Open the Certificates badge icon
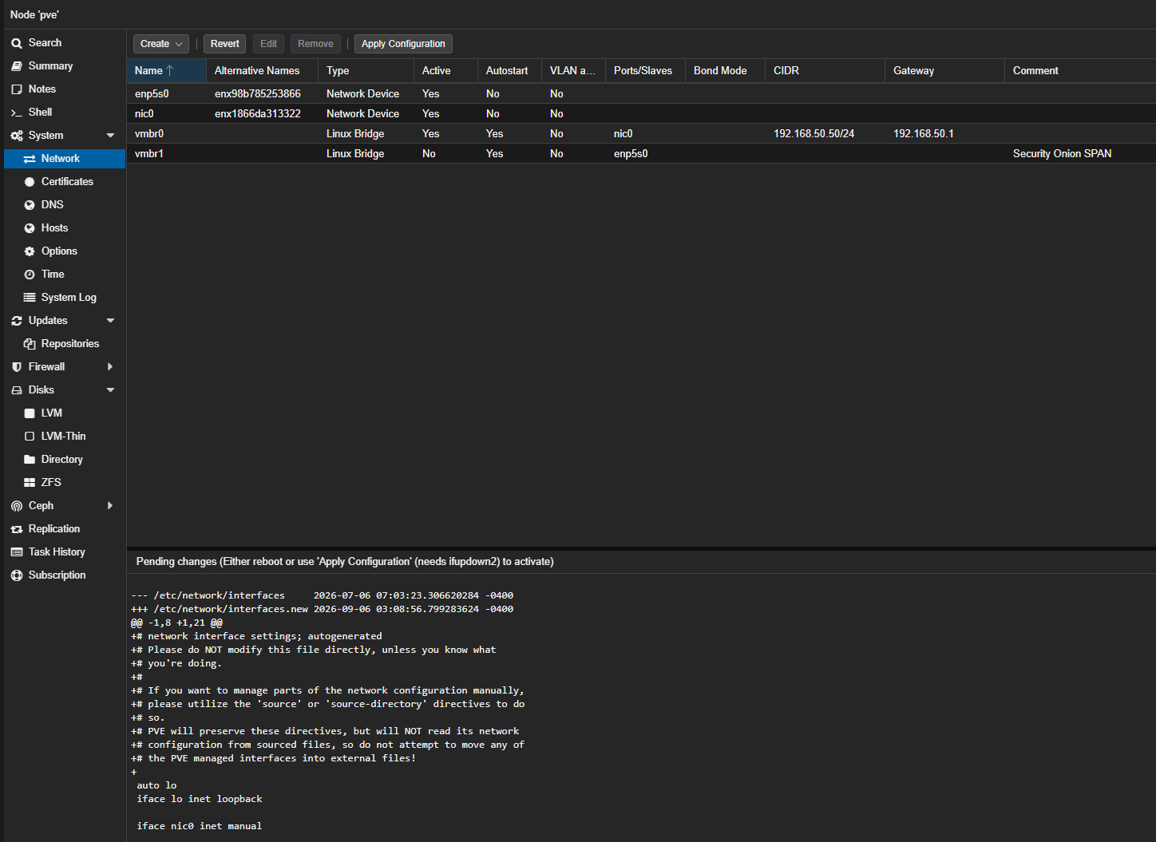Image resolution: width=1156 pixels, height=842 pixels. pyautogui.click(x=30, y=182)
